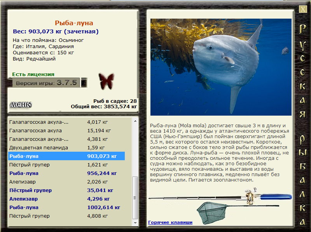Select the Галапагосская акула row weighing 4,381 кг
Screen dimensions: 311x232
tap(67, 139)
